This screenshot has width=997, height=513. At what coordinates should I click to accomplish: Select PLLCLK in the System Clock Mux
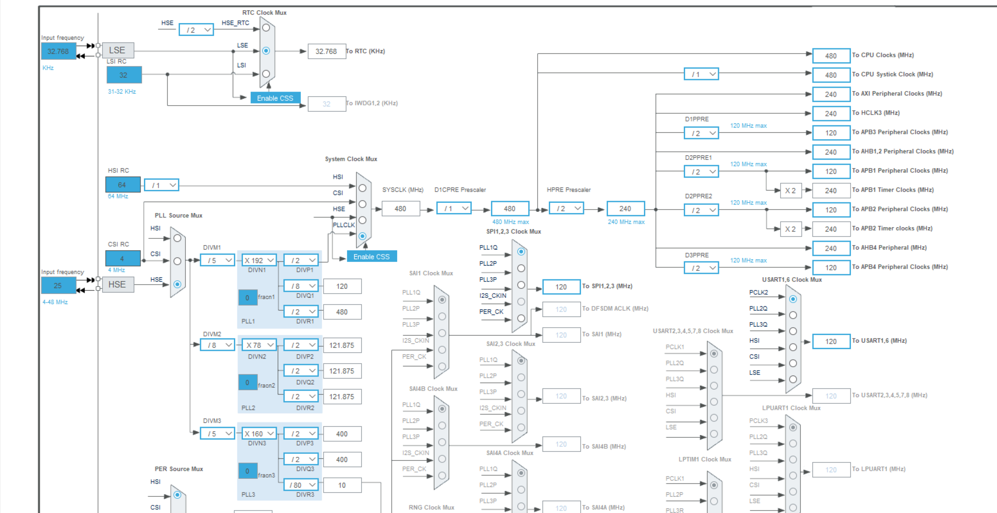tap(362, 236)
